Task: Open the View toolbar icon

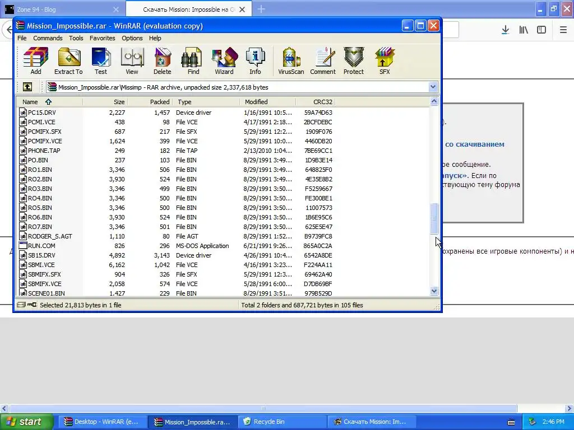Action: tap(132, 60)
